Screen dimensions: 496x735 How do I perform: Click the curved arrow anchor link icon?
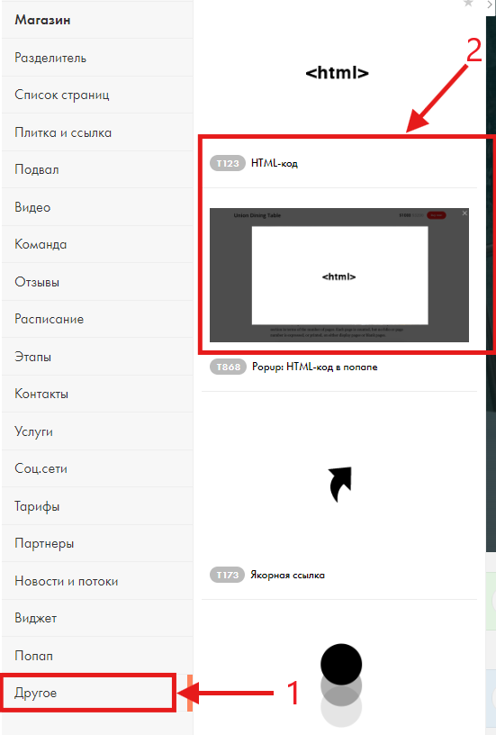340,485
